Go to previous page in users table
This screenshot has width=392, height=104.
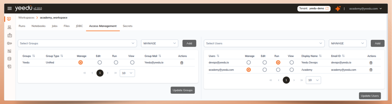point(278,80)
